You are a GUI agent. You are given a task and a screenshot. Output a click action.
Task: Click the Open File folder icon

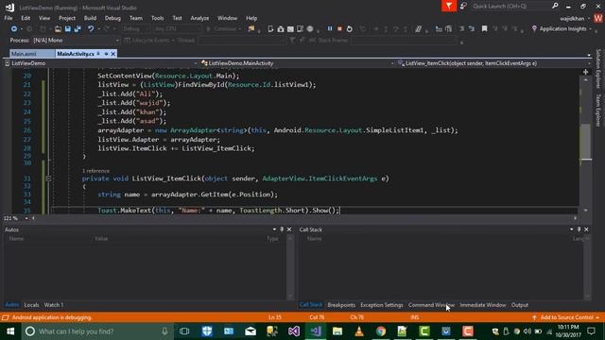58,29
